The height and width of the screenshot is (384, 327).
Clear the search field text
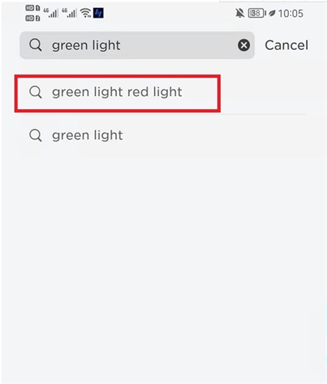pos(244,45)
